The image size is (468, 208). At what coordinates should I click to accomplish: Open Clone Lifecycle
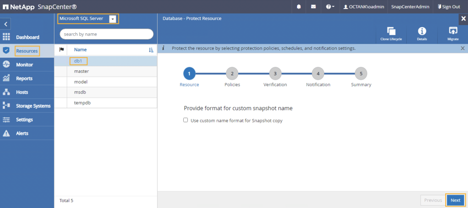(x=391, y=34)
